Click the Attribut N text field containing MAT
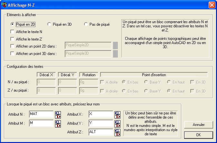This screenshot has width=217, height=143. (x=41, y=114)
